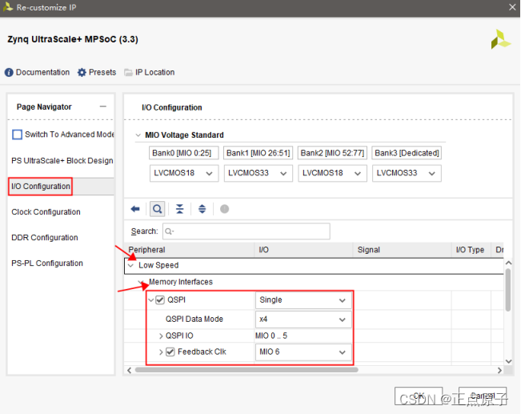Uncheck the Feedback Clk checkbox

click(x=170, y=352)
